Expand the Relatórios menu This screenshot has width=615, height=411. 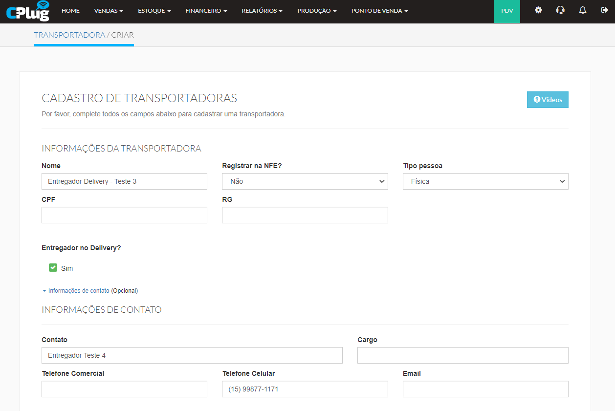pos(262,11)
